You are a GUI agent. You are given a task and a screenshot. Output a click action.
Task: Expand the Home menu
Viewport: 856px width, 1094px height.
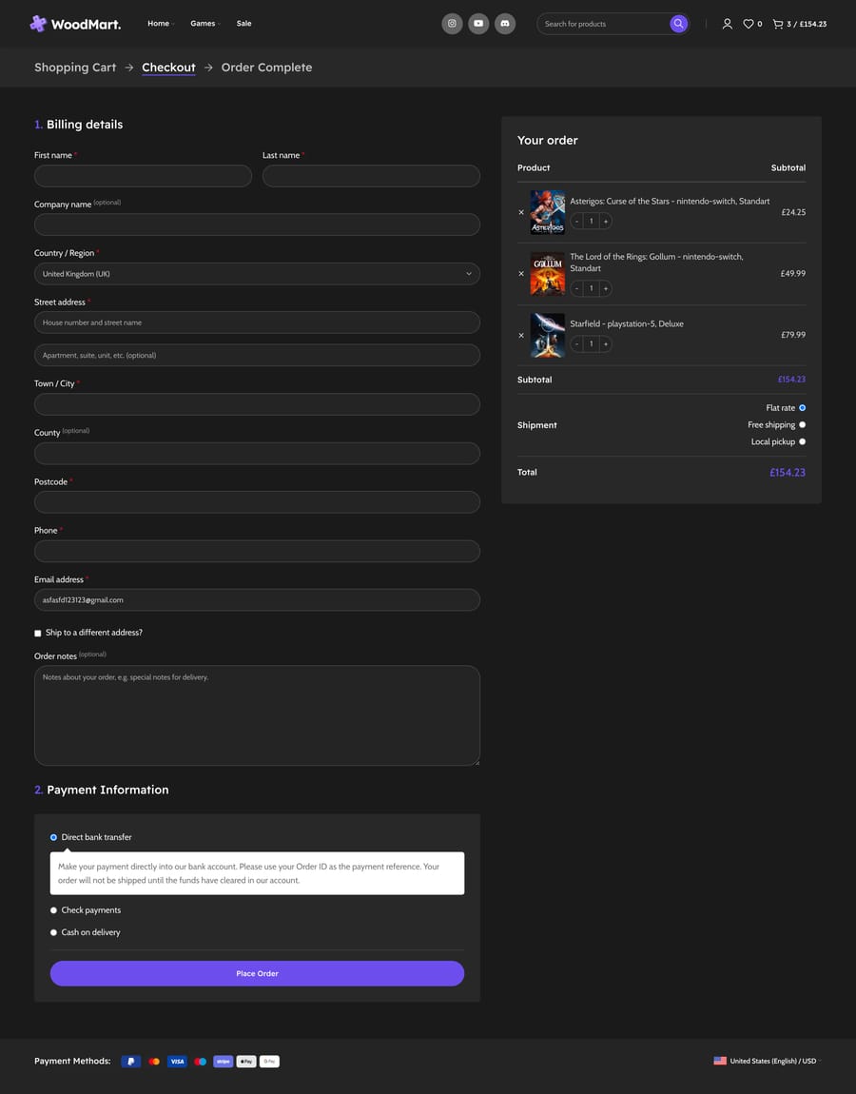[161, 24]
